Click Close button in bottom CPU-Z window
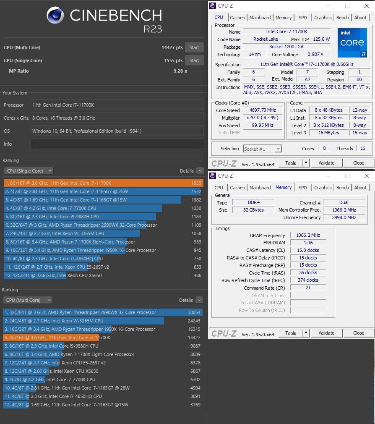 (x=359, y=333)
